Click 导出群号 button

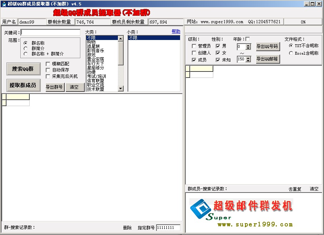click(x=55, y=87)
